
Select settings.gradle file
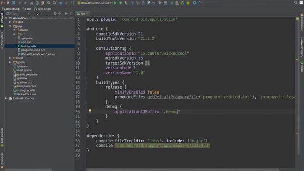point(24,90)
